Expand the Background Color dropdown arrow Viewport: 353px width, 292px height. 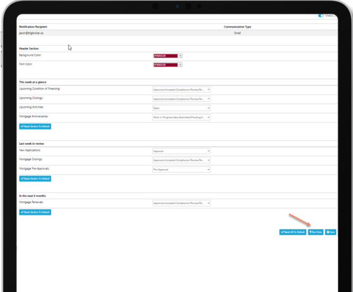(x=180, y=55)
